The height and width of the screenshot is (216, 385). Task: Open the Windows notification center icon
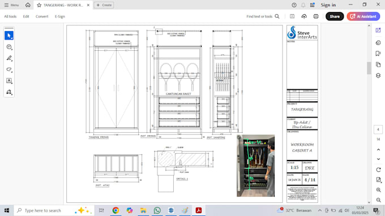tap(376, 210)
